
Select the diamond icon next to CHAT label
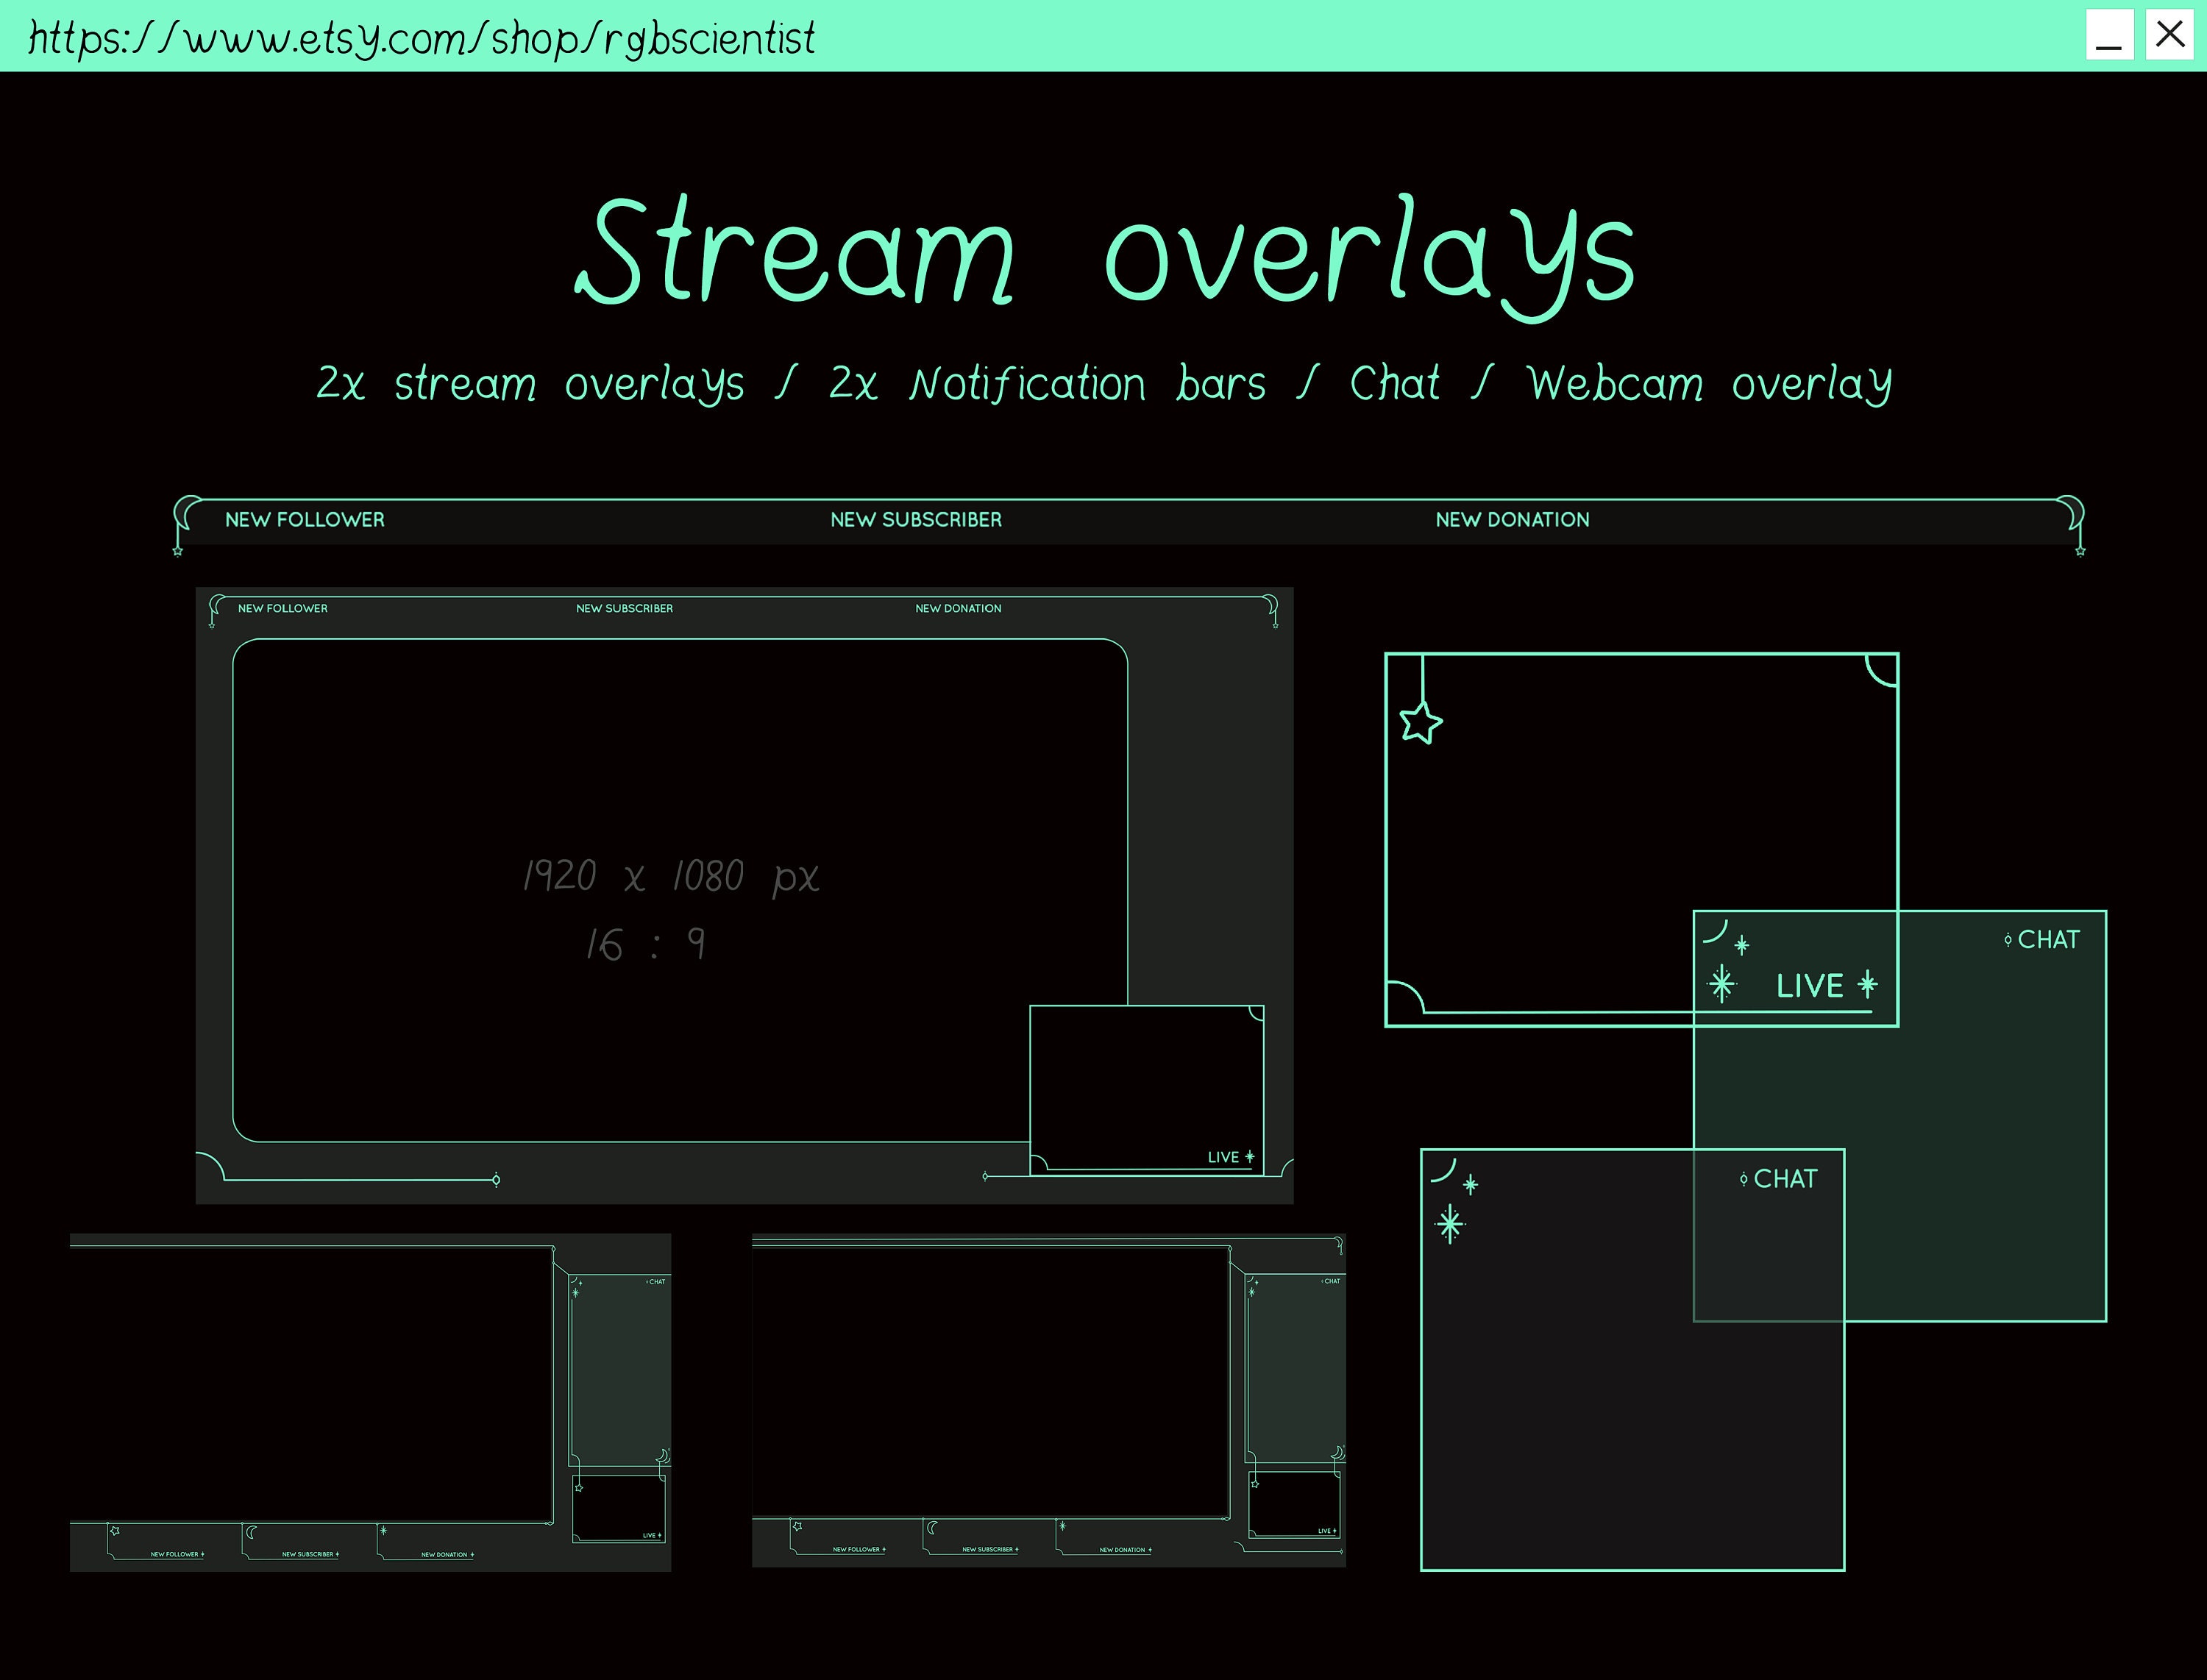click(x=2008, y=939)
